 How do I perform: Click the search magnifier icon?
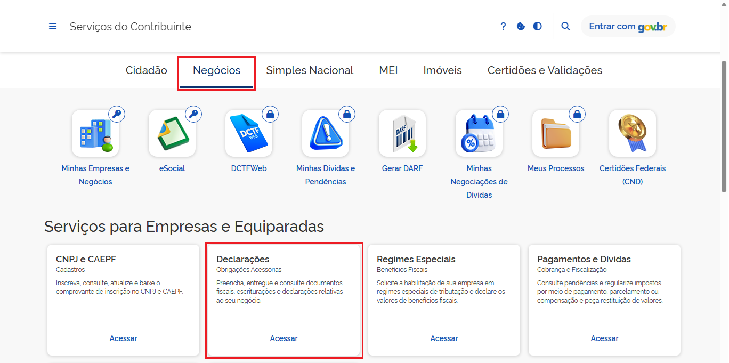coord(566,26)
